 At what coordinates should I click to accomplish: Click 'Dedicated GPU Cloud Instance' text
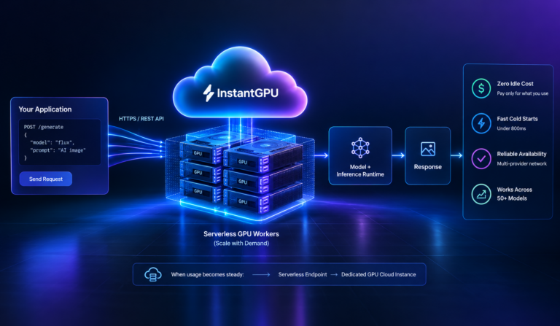point(378,274)
